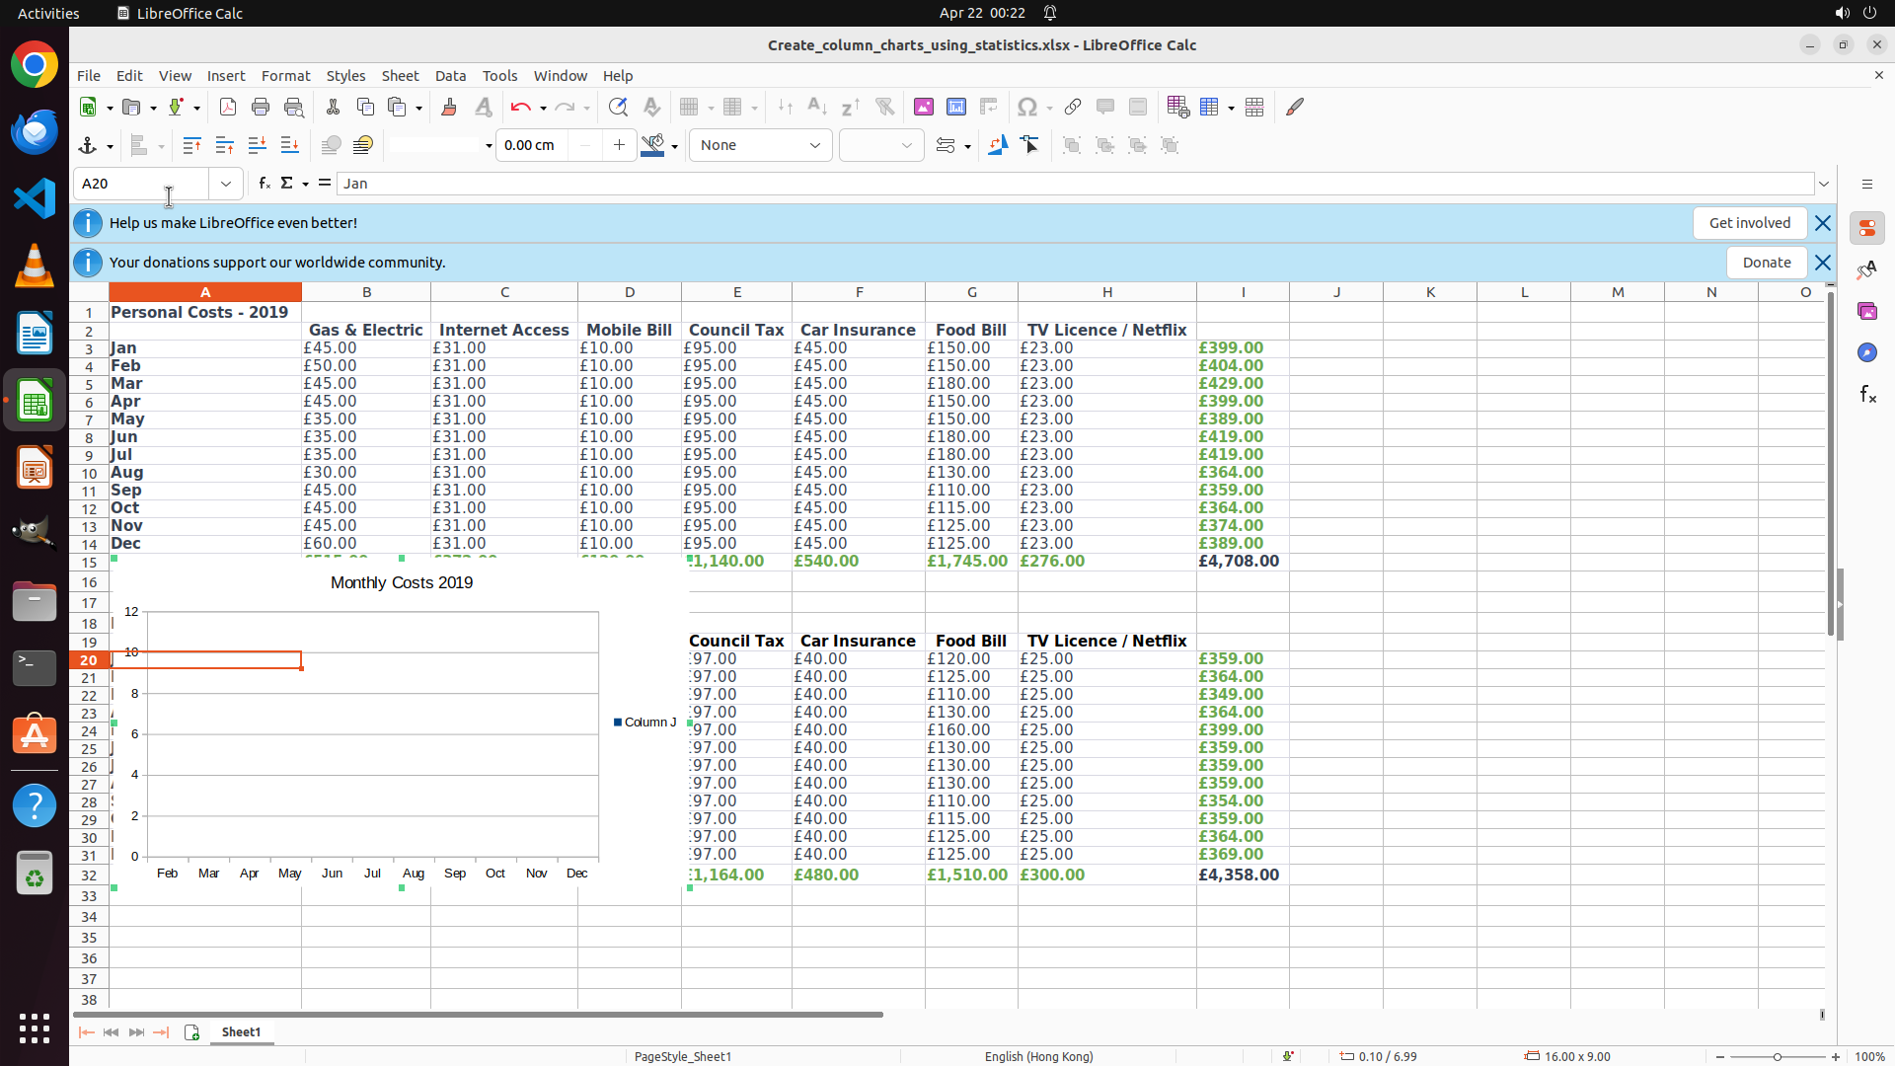Open the Data menu
This screenshot has height=1066, width=1895.
pyautogui.click(x=450, y=76)
